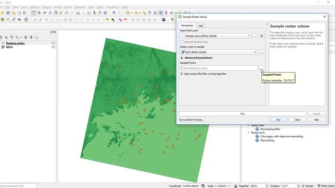The image size is (335, 188).
Task: Click browse button beside Input Point Layer
Action: point(255,36)
